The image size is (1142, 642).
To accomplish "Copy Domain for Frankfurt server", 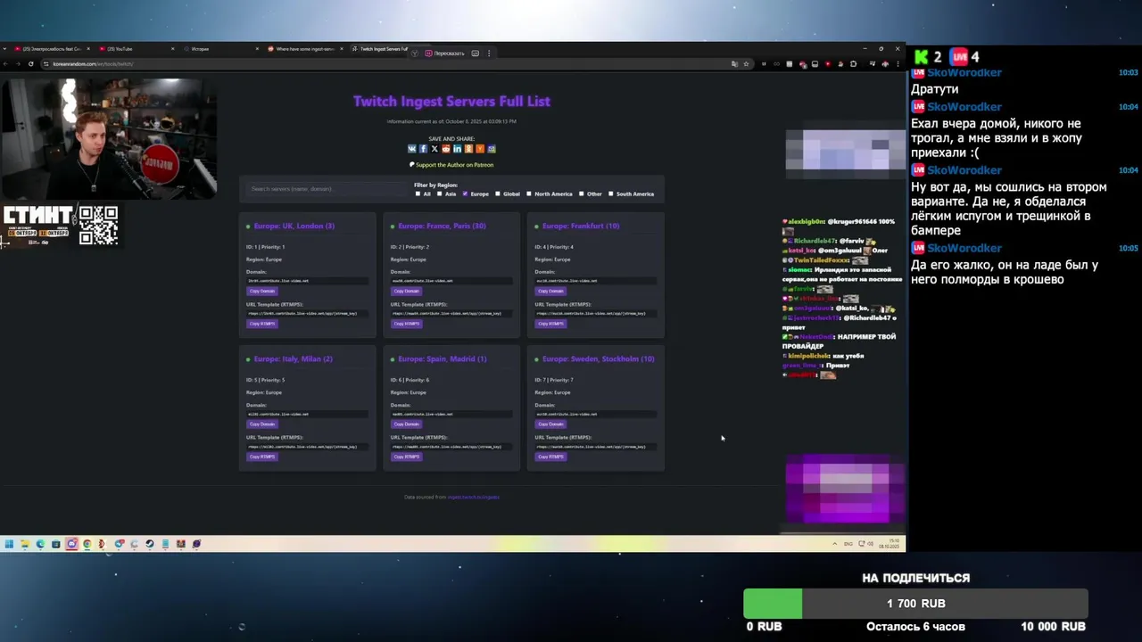I will click(x=550, y=291).
